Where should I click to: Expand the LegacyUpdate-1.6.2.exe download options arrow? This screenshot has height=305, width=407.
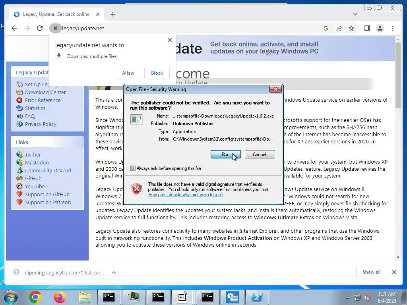pos(114,272)
